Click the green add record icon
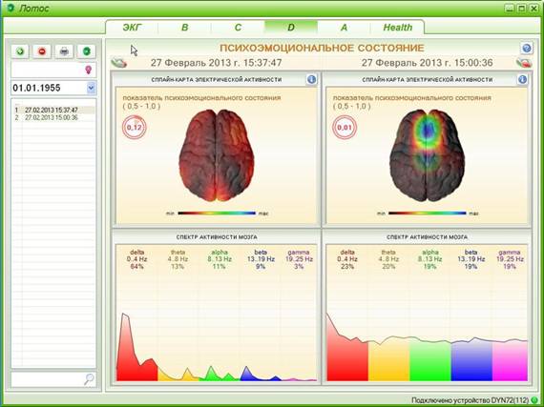 20,51
